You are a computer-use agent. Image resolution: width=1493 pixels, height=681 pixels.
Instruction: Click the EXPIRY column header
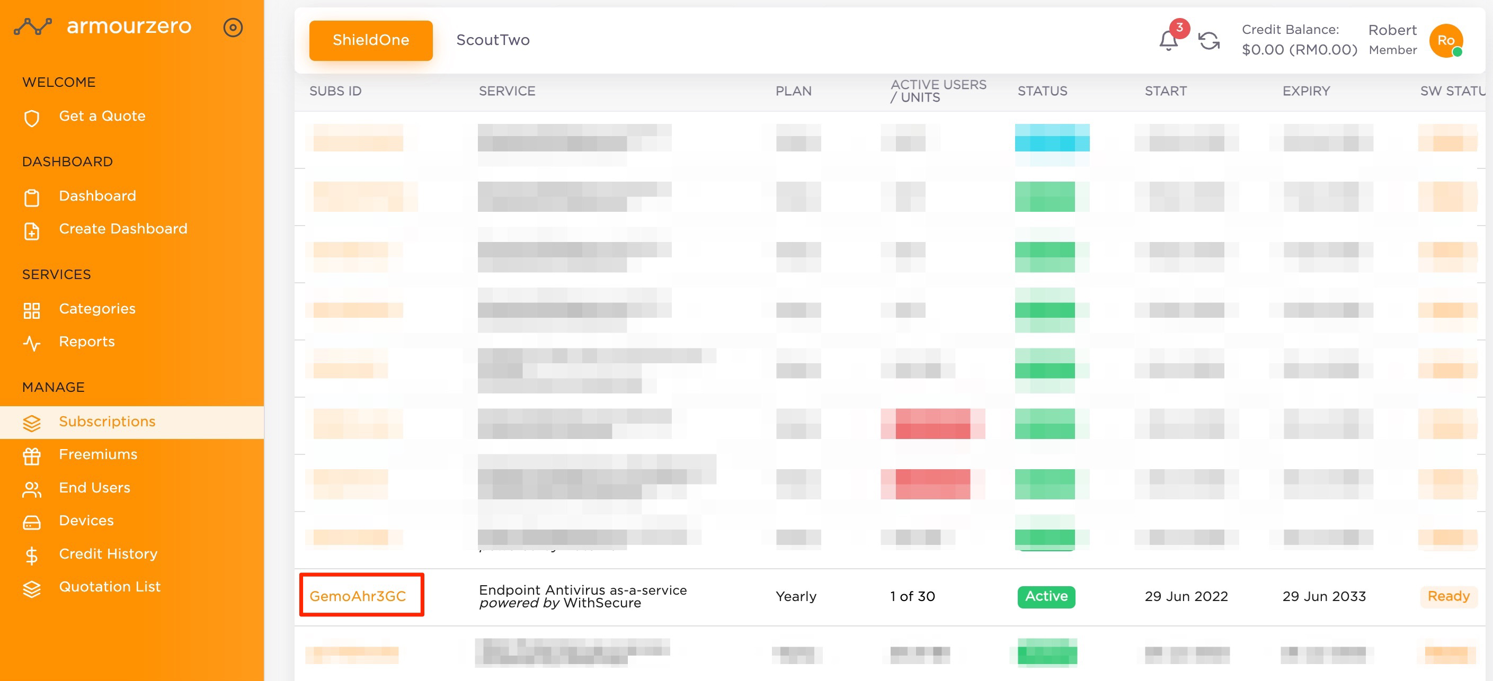pyautogui.click(x=1306, y=91)
